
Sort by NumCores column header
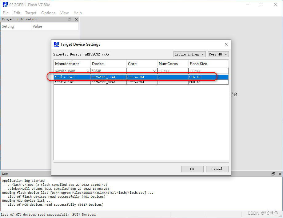[x=173, y=64]
